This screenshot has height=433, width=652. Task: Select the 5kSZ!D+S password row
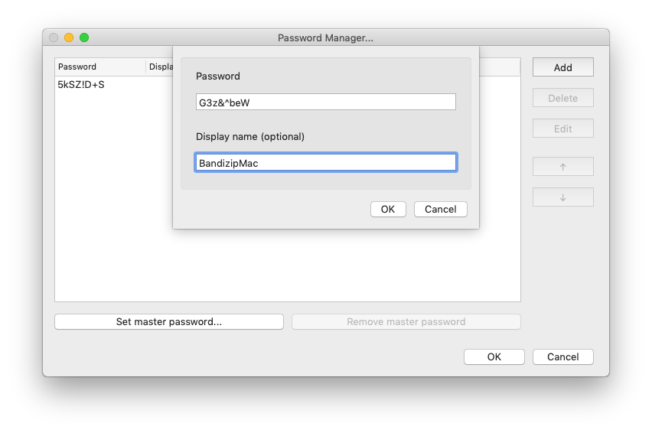[81, 85]
